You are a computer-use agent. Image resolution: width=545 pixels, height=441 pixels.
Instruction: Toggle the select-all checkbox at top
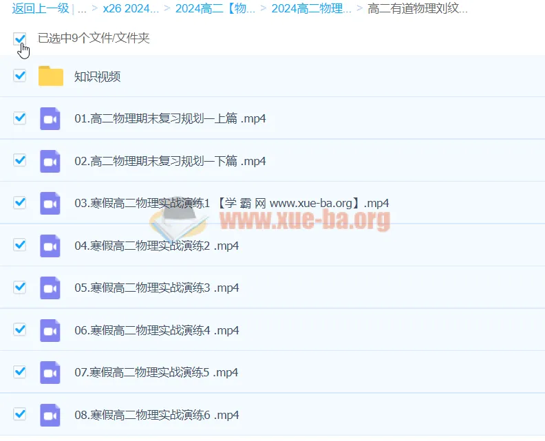pos(20,39)
